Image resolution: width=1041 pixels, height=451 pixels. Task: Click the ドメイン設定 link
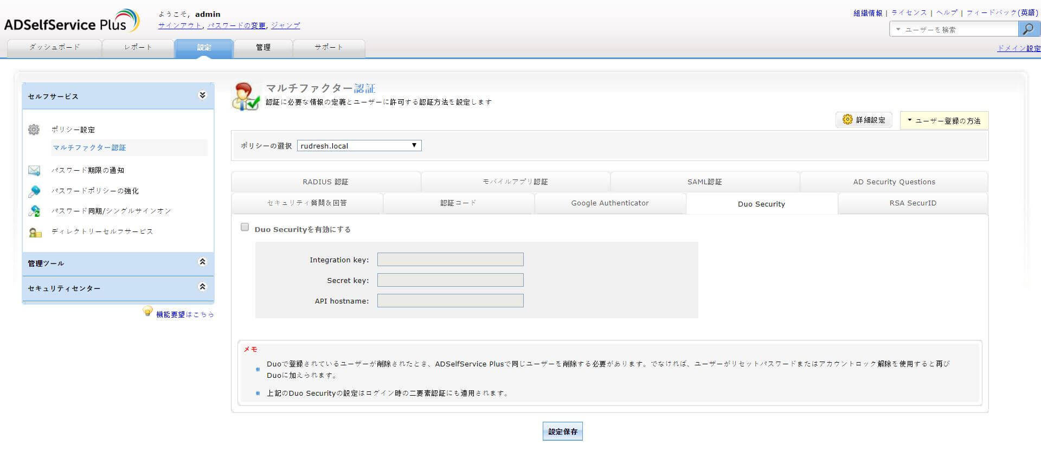click(1019, 48)
